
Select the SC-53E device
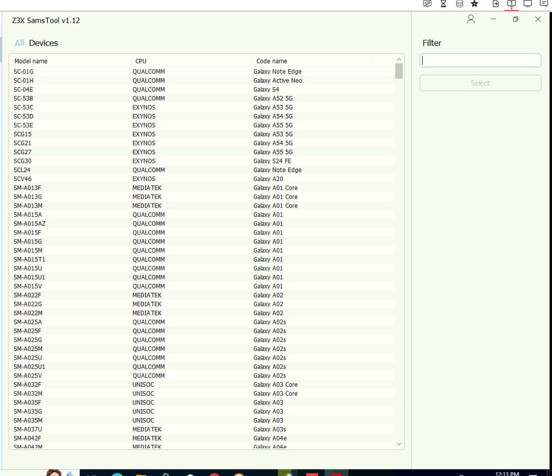coord(203,125)
